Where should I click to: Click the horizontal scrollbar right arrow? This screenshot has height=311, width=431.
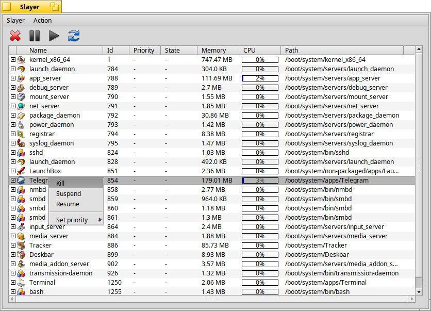[x=411, y=299]
